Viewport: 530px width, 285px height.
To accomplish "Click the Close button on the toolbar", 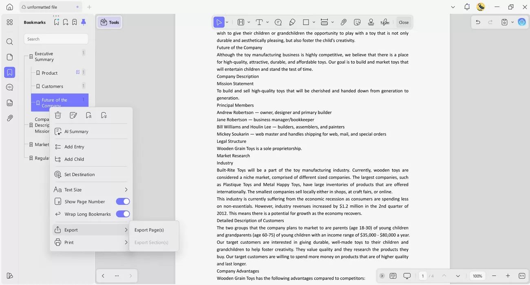I will tap(403, 22).
